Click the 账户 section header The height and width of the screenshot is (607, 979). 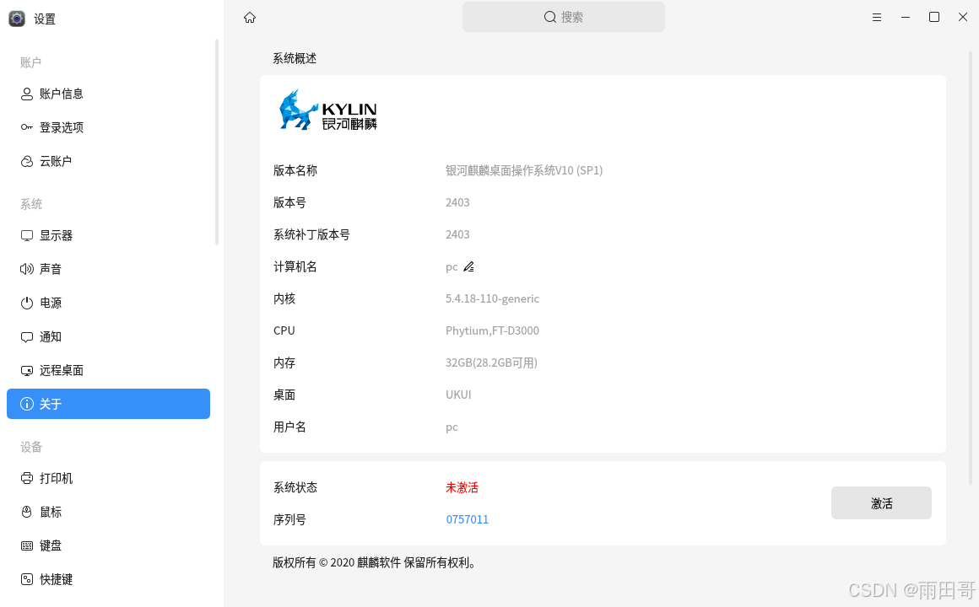(30, 62)
